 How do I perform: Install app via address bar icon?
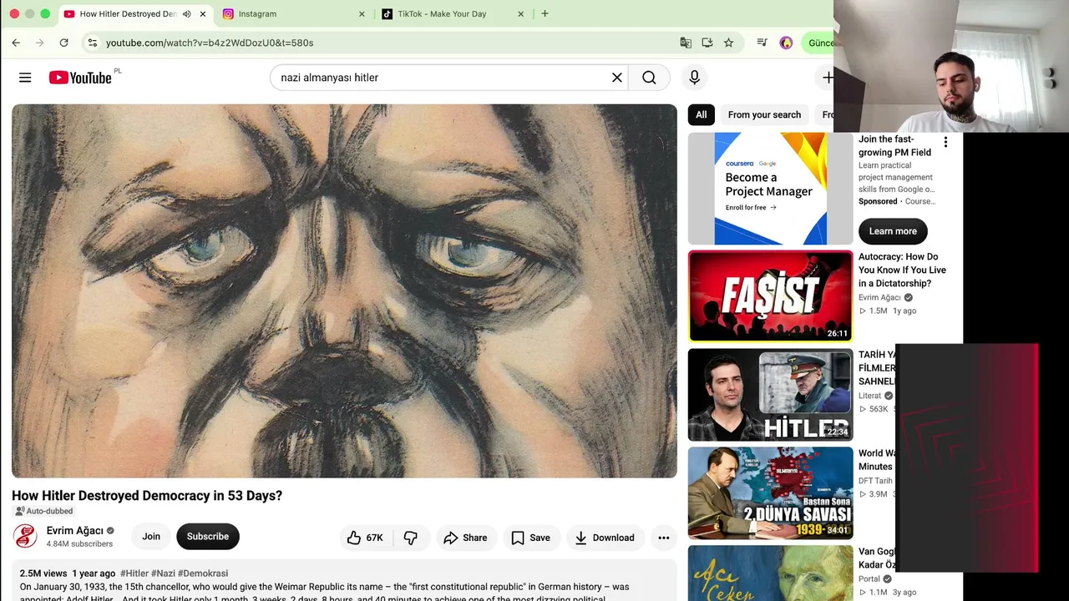tap(707, 43)
